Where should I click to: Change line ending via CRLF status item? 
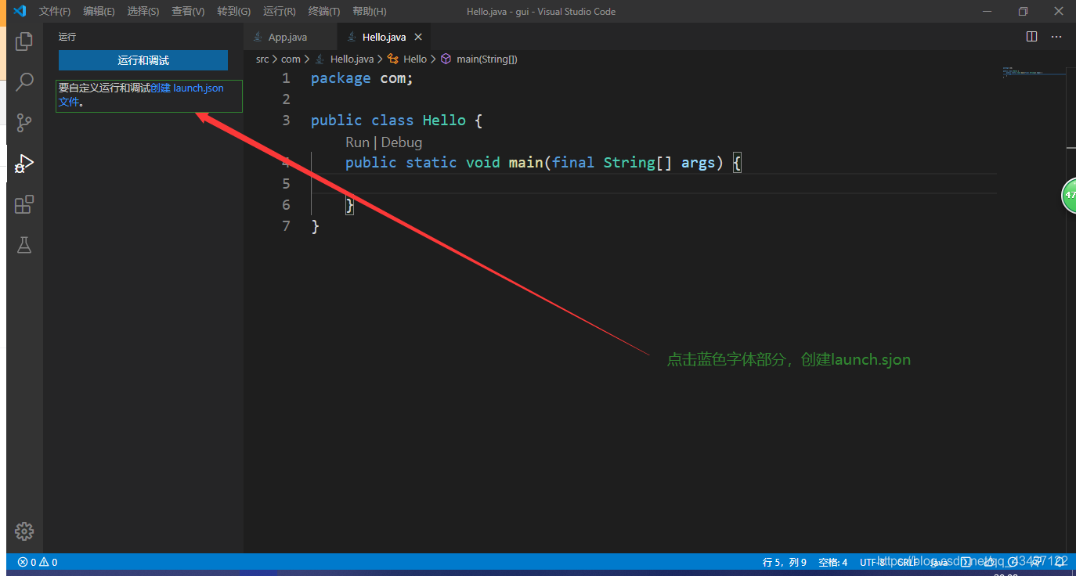coord(907,562)
